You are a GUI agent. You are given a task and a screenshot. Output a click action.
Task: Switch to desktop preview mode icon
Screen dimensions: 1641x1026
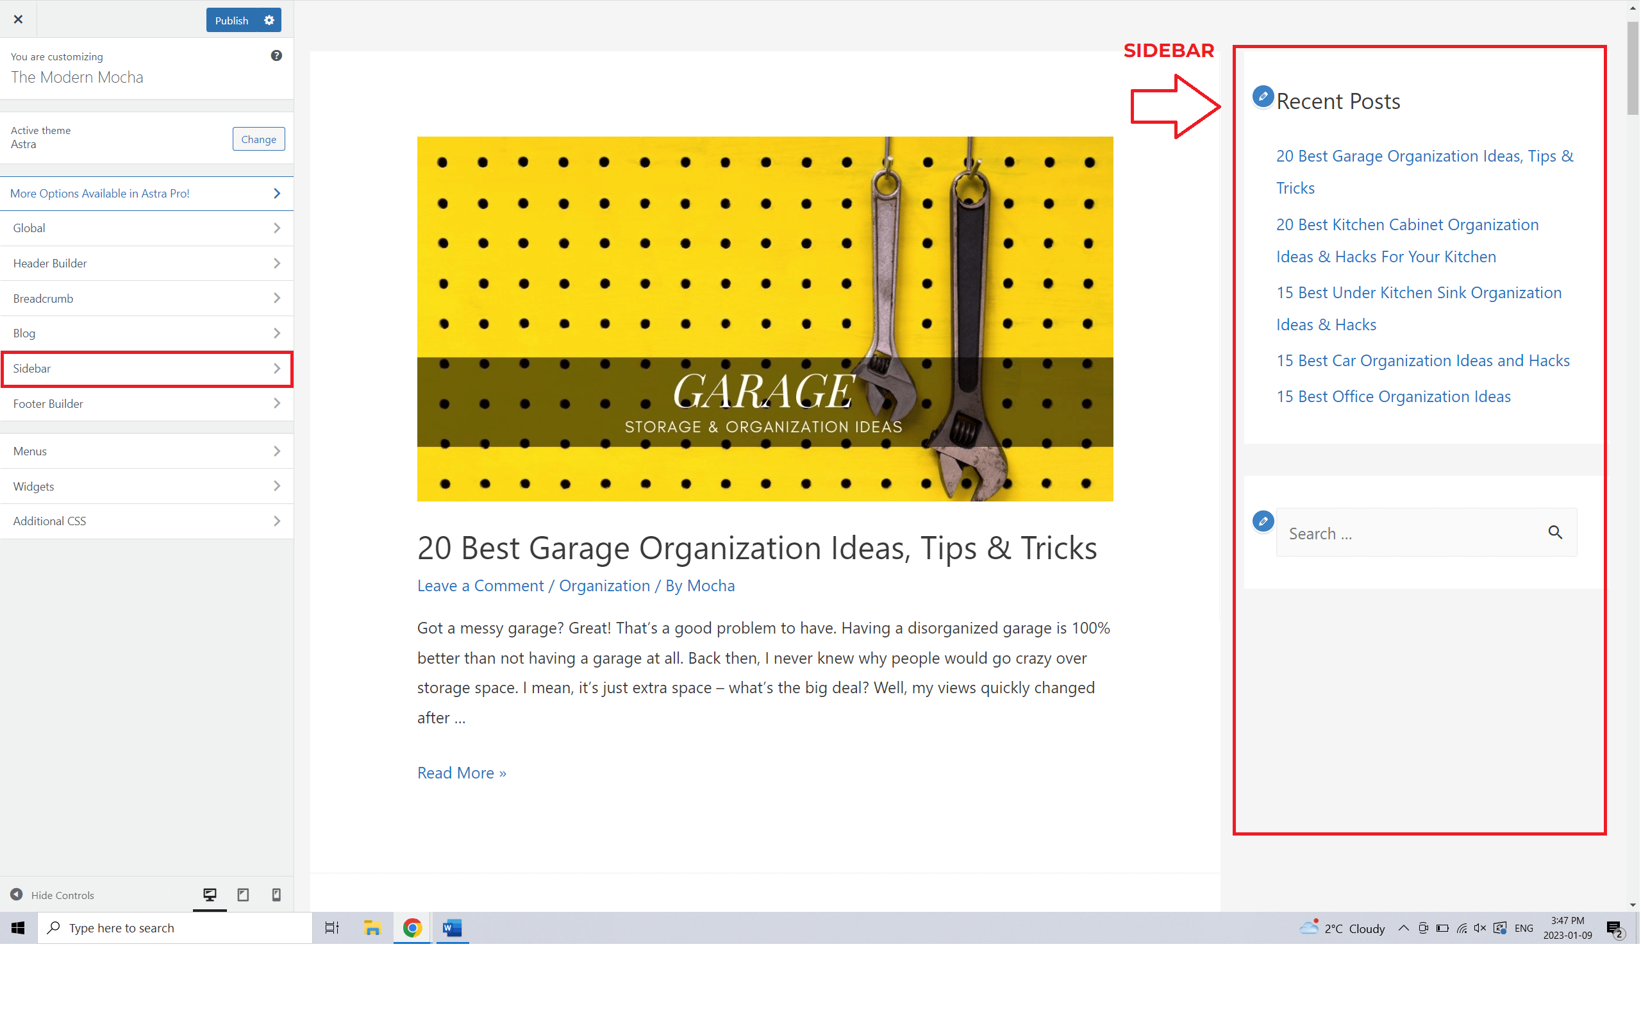pyautogui.click(x=210, y=895)
